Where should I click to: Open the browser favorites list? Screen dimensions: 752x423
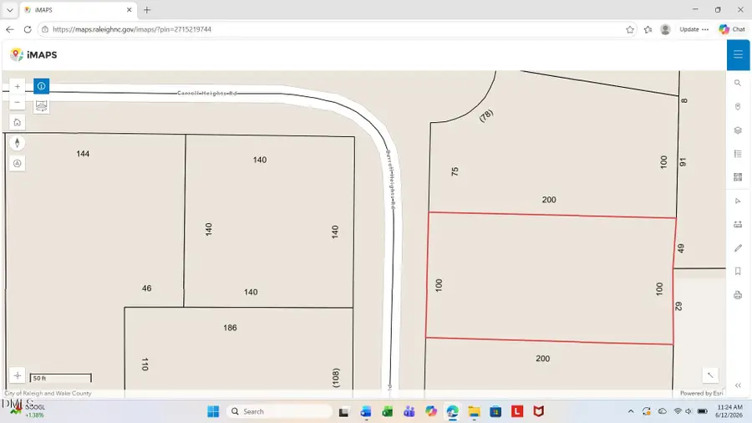[648, 29]
